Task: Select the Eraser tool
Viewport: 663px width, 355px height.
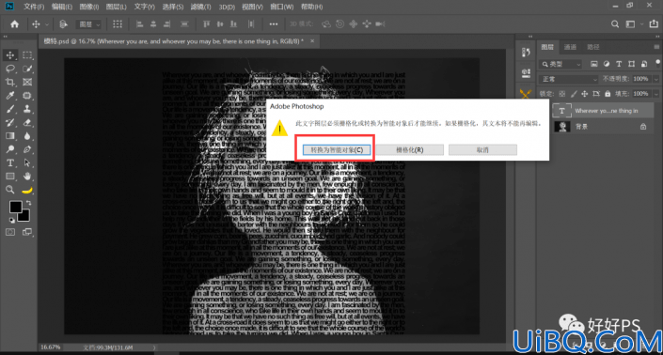Action: click(27, 122)
